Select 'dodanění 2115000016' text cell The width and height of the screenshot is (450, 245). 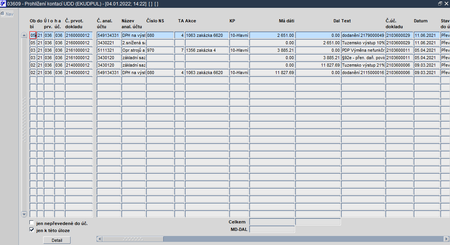click(x=363, y=73)
